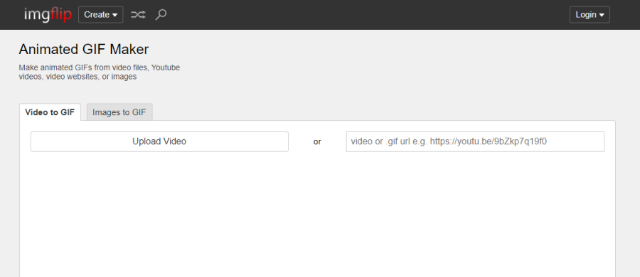
Task: Click the red "flip" in the logo
Action: [x=61, y=15]
